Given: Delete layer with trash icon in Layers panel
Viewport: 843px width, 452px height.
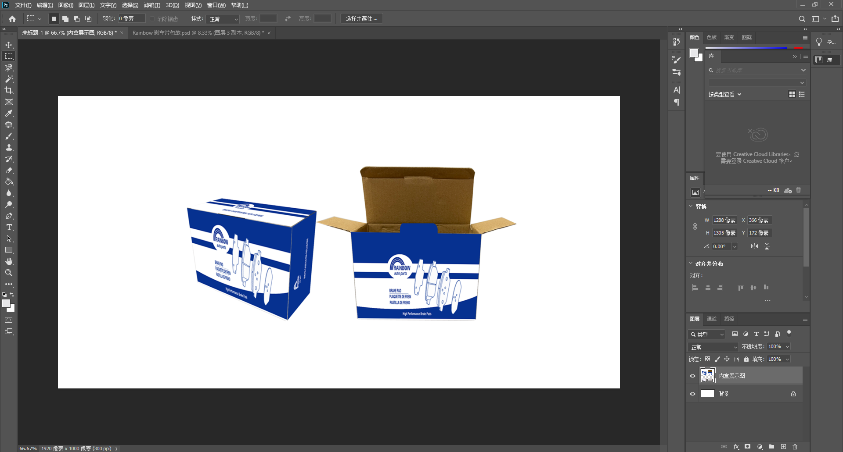Looking at the screenshot, I should [x=795, y=447].
